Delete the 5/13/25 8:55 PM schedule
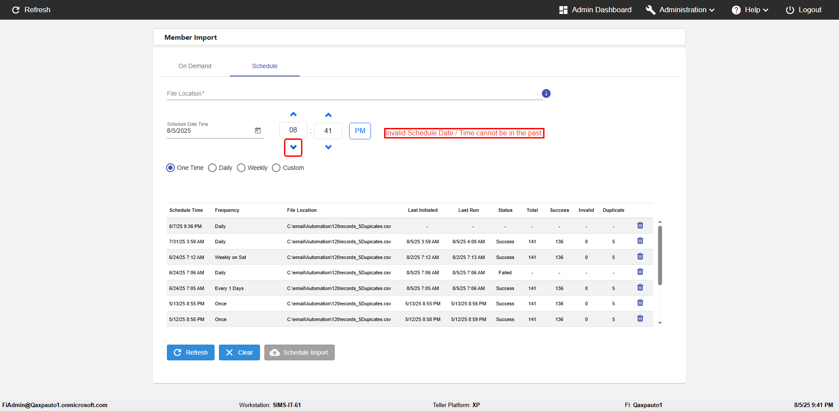 click(640, 303)
